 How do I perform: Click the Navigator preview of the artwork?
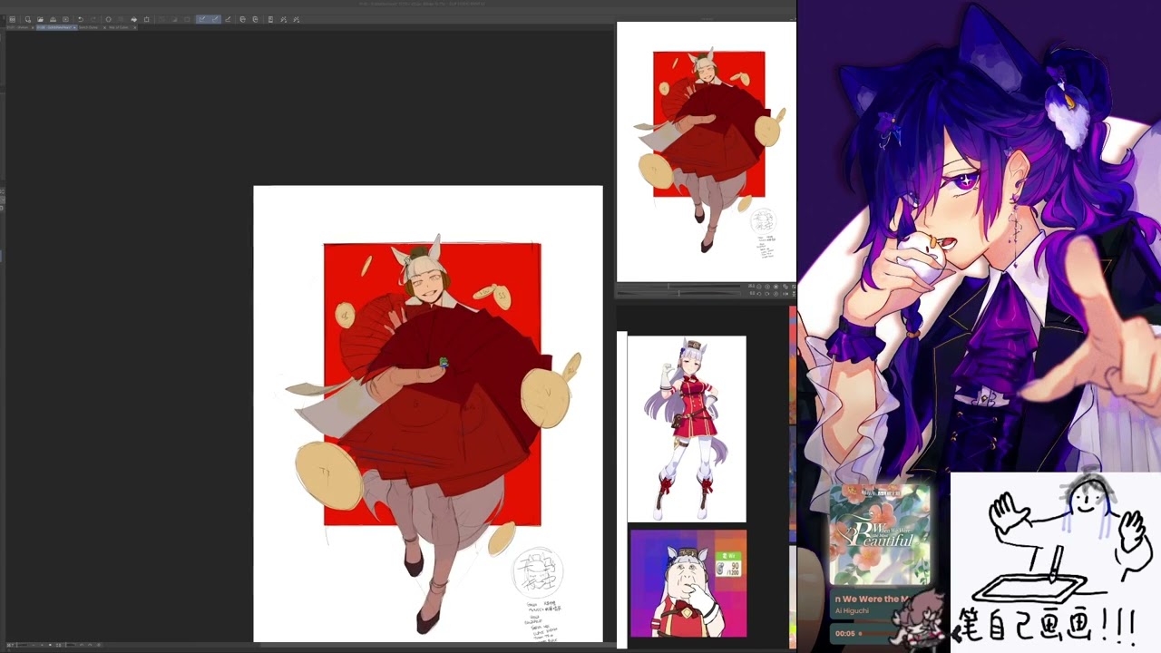click(x=707, y=151)
